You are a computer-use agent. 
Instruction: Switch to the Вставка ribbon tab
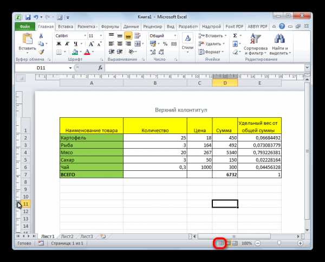tap(66, 27)
